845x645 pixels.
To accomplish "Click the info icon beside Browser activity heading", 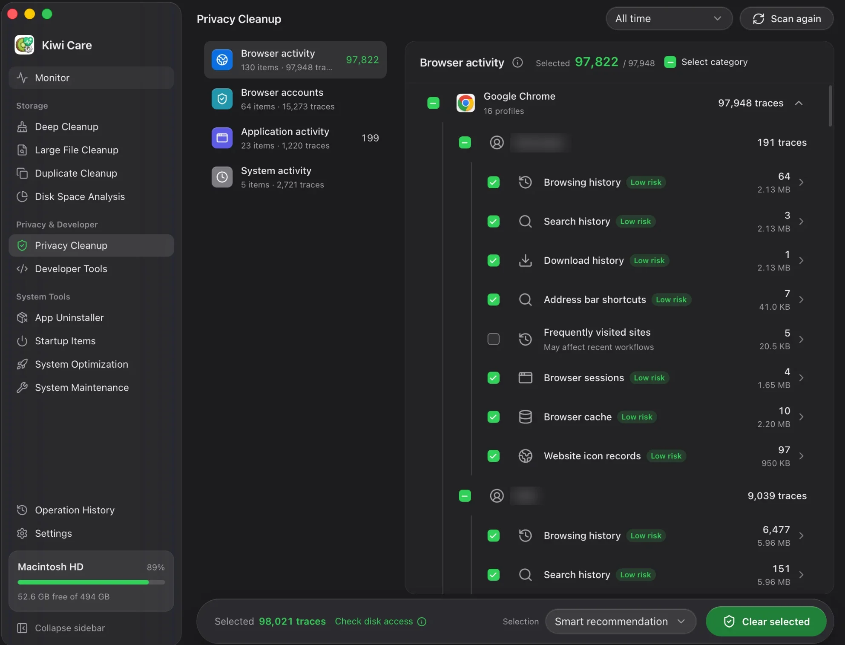I will [x=517, y=63].
